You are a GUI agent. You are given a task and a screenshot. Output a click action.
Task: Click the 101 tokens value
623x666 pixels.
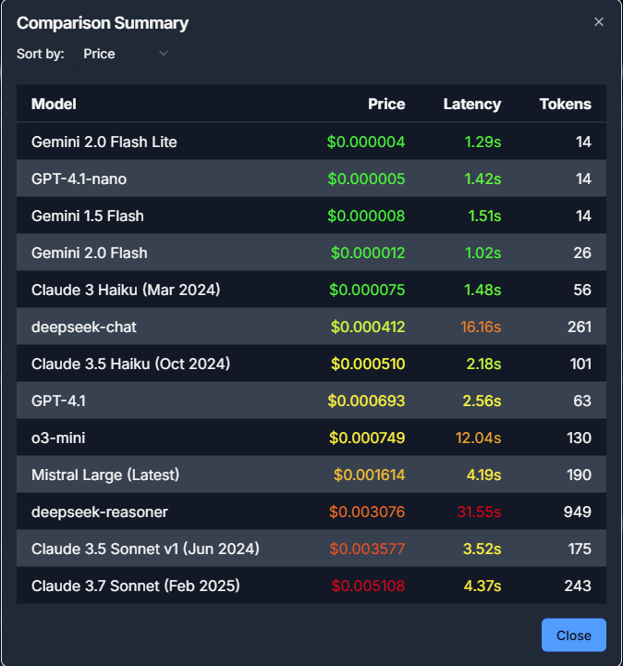580,364
